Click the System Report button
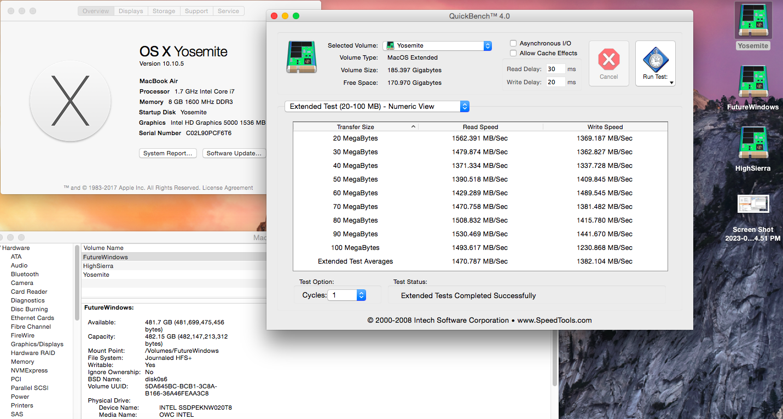Screen dimensions: 783x419 168,153
